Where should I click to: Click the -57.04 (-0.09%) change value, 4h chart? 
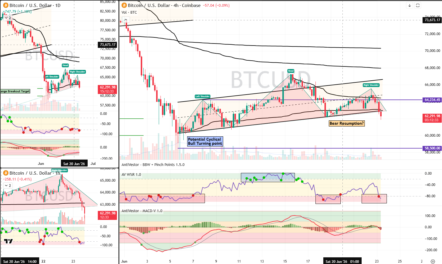(x=216, y=5)
